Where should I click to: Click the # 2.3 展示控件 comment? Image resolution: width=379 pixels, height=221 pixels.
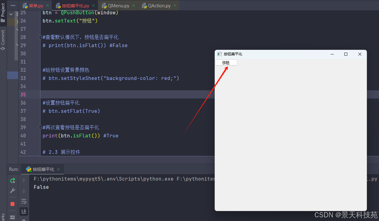tap(61, 152)
